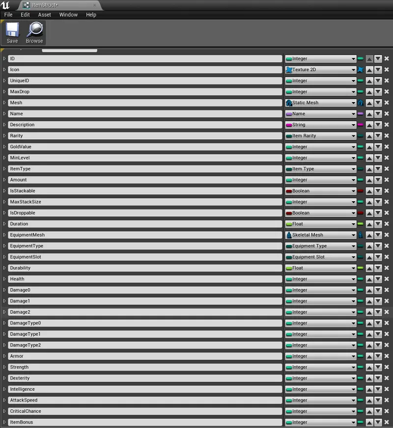Move the MaxDrop variable up
This screenshot has height=428, width=393.
[x=369, y=92]
